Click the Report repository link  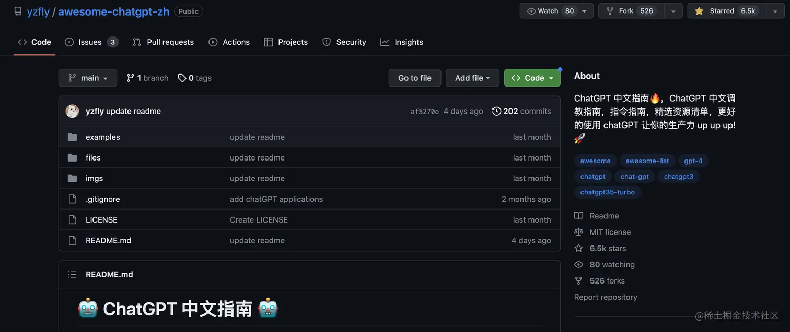[606, 297]
